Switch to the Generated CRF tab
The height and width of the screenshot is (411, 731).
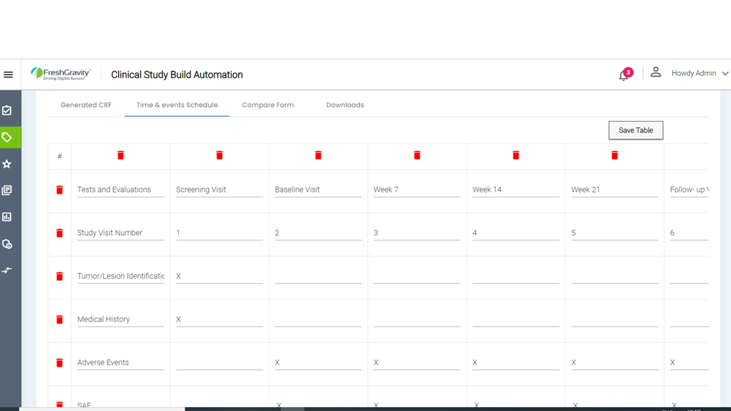click(86, 105)
